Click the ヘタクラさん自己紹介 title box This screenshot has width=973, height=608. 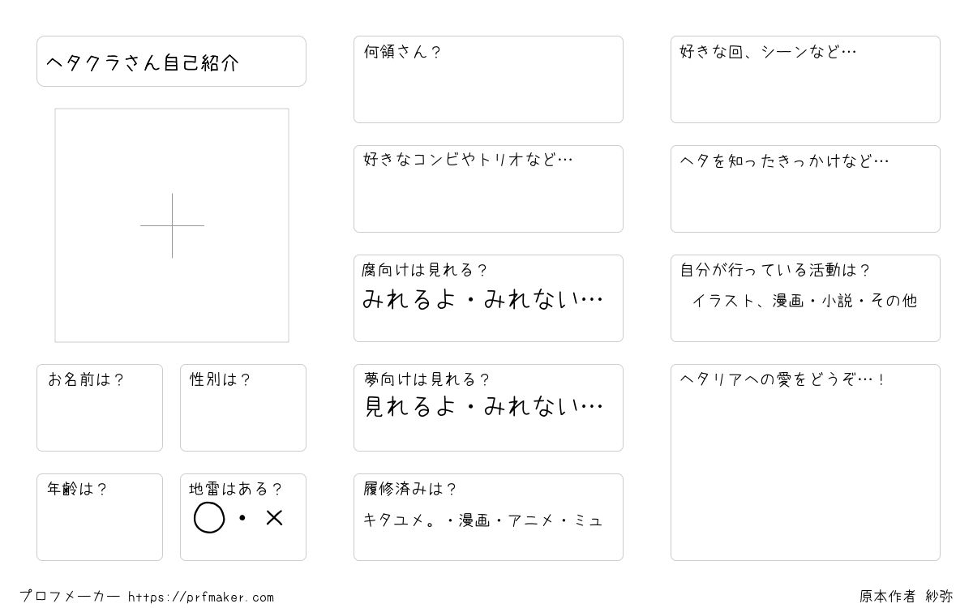171,61
